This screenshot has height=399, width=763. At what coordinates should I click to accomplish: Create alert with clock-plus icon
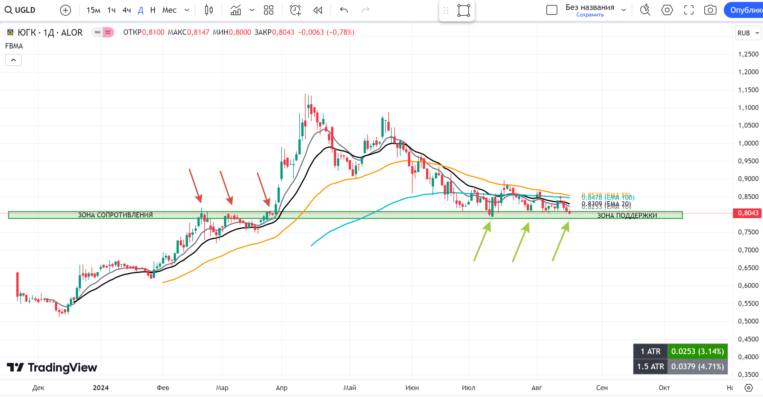coord(295,10)
